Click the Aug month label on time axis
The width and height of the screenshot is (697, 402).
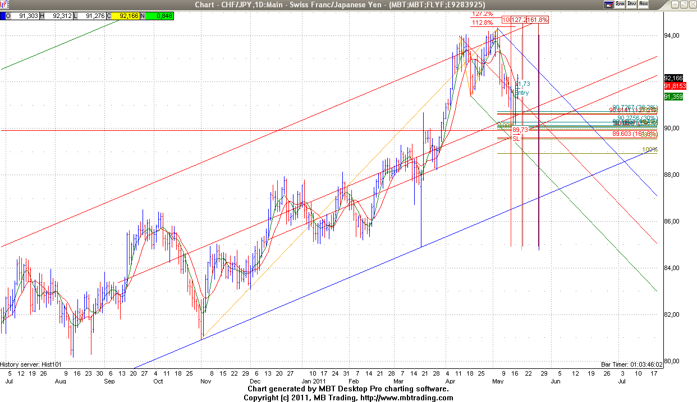click(61, 381)
